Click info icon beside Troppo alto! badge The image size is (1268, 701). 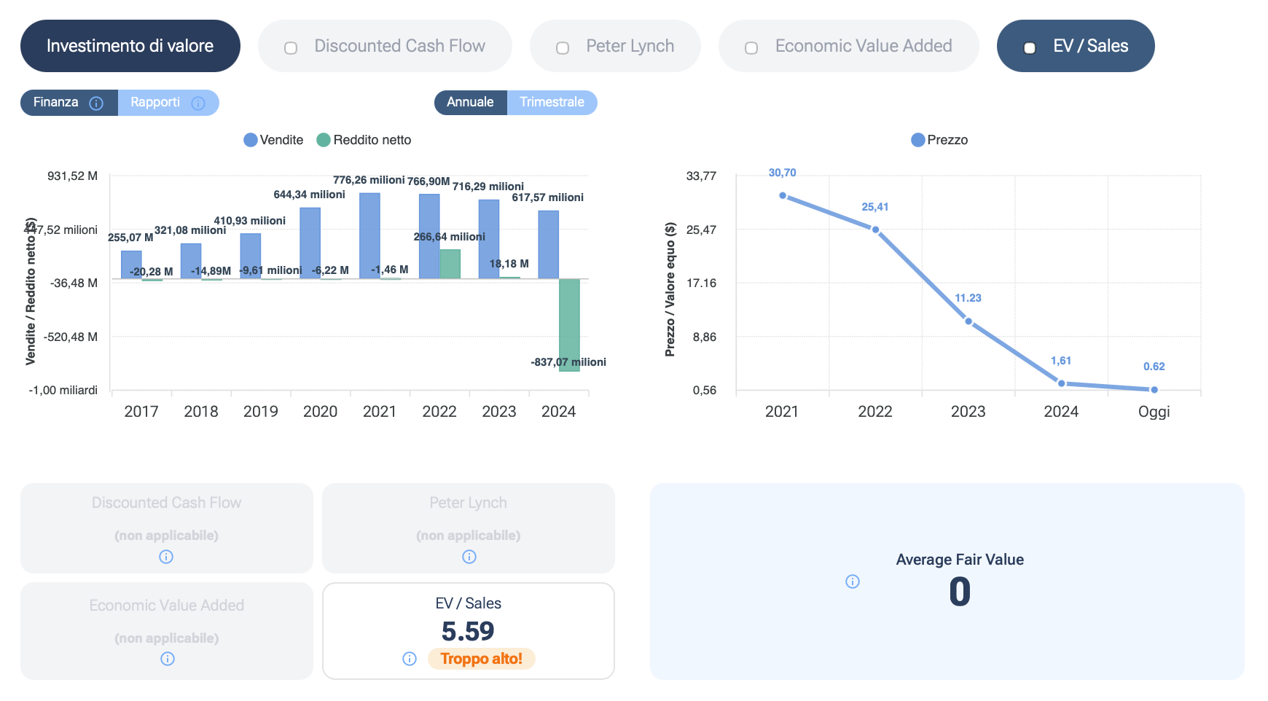(410, 659)
